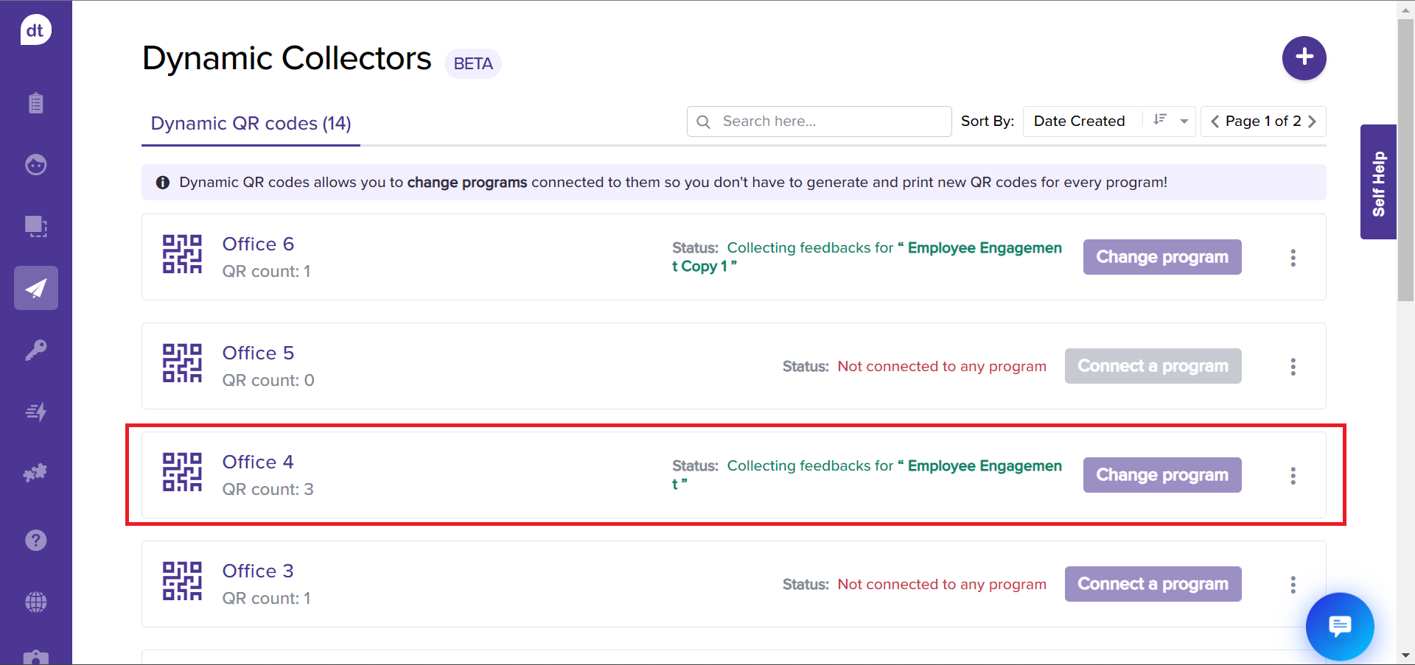Viewport: 1415px width, 665px height.
Task: Click Change program for Office 6
Action: [1161, 257]
